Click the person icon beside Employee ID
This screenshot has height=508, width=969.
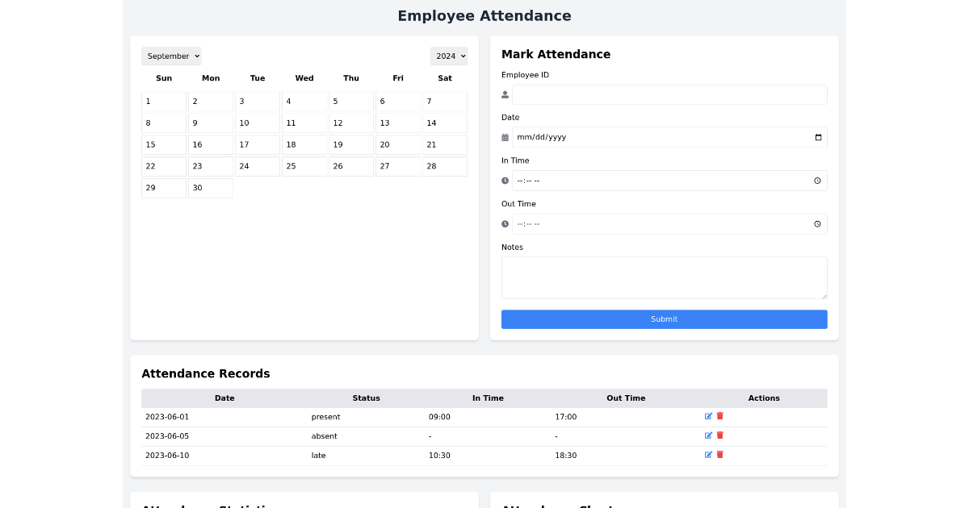[x=505, y=94]
